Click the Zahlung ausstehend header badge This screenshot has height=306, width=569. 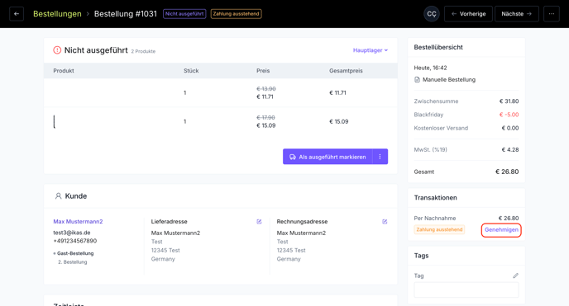pyautogui.click(x=236, y=14)
